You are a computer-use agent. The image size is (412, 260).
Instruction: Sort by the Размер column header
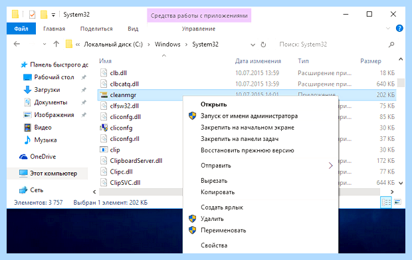[371, 61]
